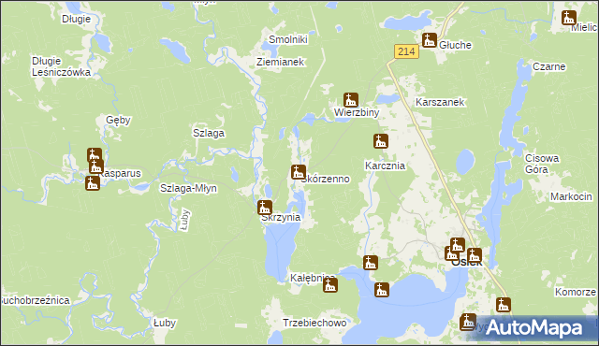Viewport: 599px width, 346px height.
Task: Select the Ziemianek village label
Action: pyautogui.click(x=281, y=62)
